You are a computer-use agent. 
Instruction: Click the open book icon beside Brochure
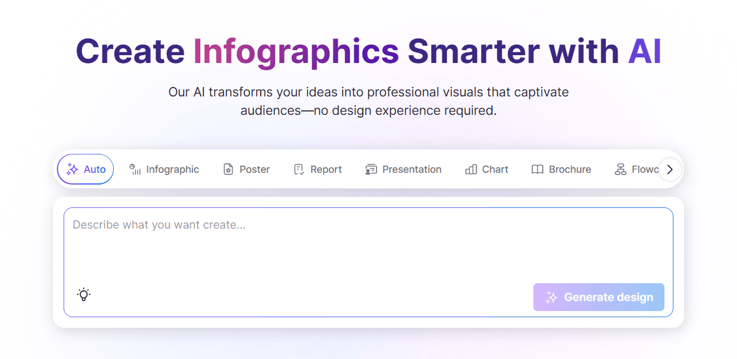point(537,169)
